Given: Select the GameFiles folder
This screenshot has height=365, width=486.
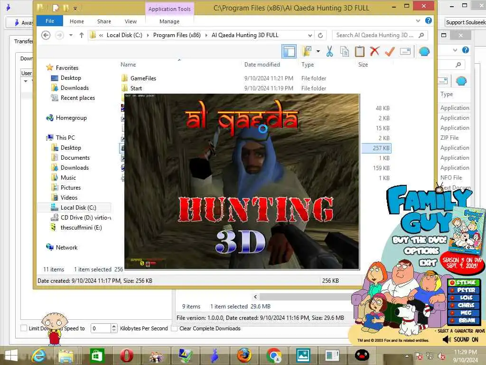Looking at the screenshot, I should coord(143,78).
